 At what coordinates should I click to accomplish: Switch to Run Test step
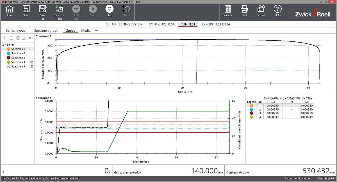188,24
